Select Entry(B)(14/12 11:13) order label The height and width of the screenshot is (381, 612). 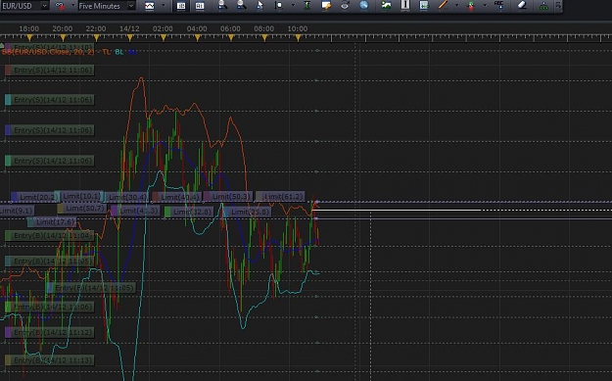tap(49, 359)
